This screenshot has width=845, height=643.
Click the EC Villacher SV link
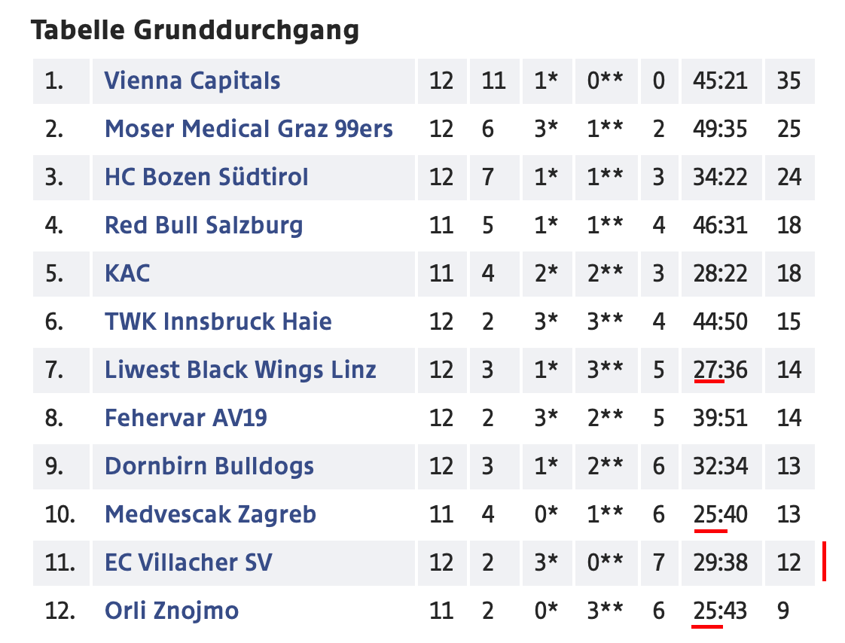pyautogui.click(x=188, y=562)
